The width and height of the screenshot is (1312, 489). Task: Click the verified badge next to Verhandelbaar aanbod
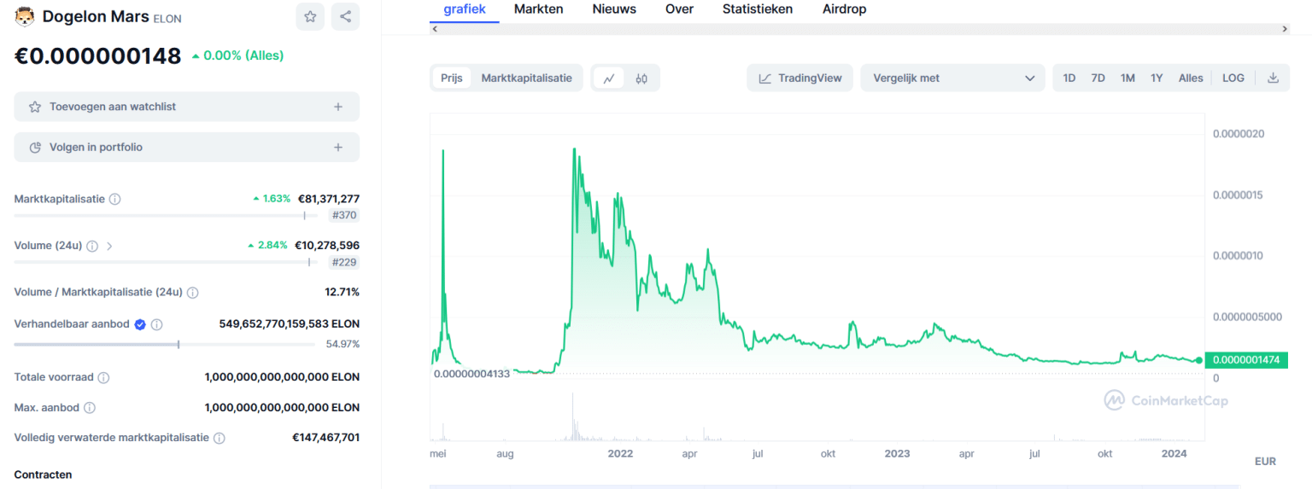140,325
